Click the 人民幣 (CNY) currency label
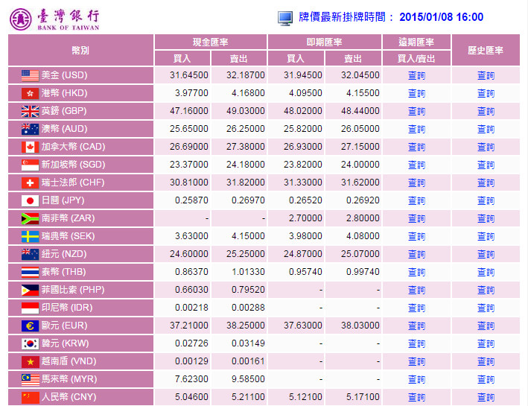 click(x=69, y=397)
